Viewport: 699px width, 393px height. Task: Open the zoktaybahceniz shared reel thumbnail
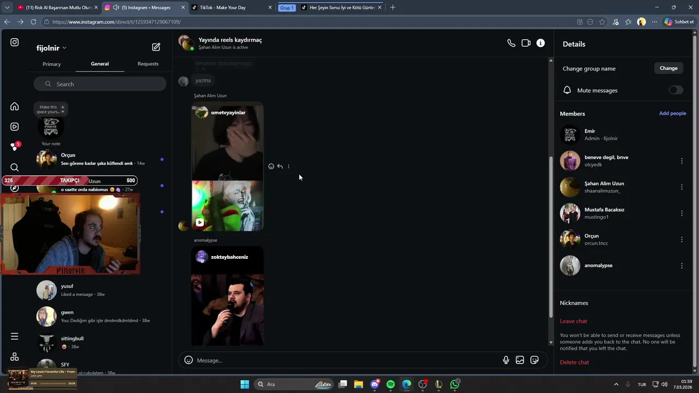pos(228,296)
